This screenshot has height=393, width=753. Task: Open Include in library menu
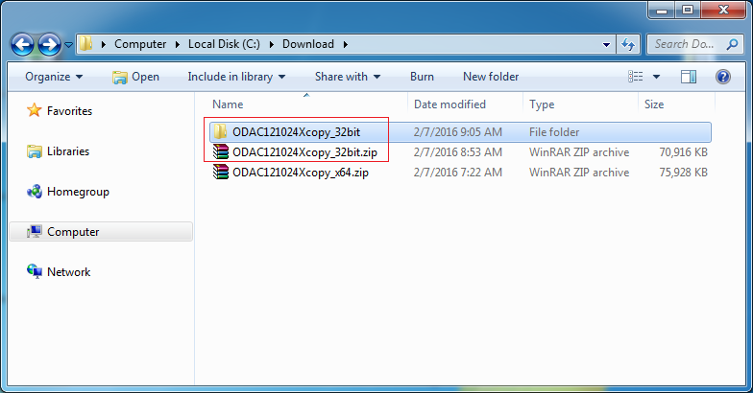pyautogui.click(x=236, y=77)
